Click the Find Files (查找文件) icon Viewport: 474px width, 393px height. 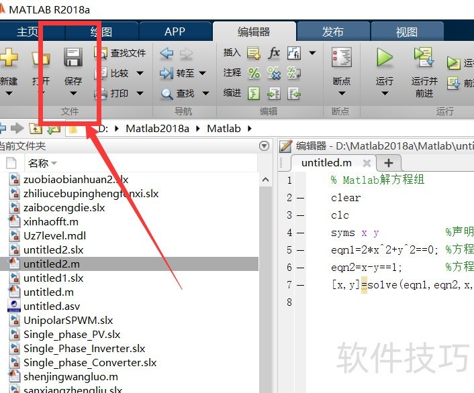point(100,53)
